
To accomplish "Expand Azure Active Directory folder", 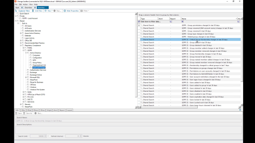I will tap(21, 33).
